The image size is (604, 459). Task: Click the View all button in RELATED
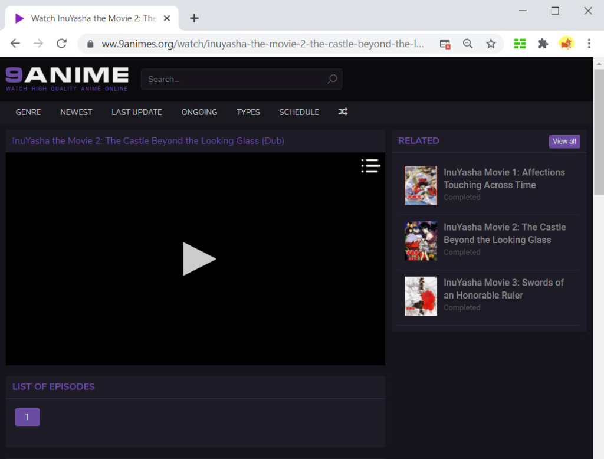(564, 141)
